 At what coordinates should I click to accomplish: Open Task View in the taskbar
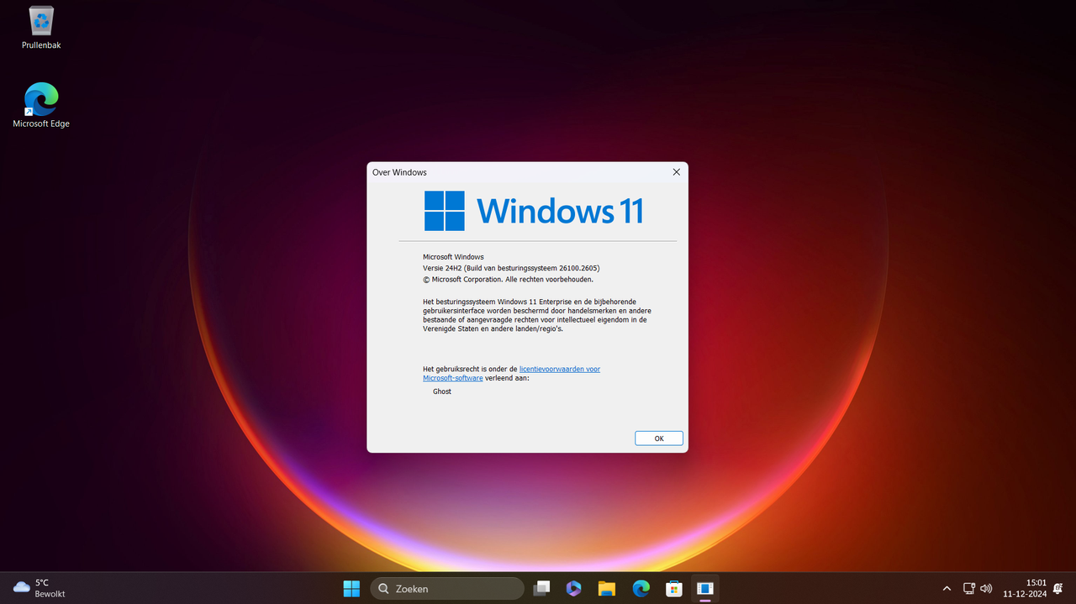click(541, 588)
